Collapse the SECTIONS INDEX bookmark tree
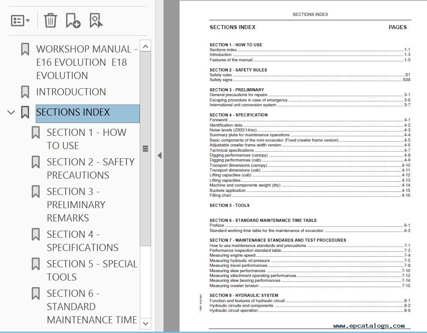The height and width of the screenshot is (333, 427). tap(11, 112)
